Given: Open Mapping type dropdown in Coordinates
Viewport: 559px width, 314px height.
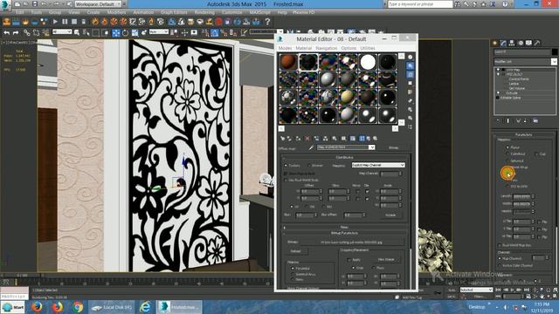Looking at the screenshot, I should click(378, 165).
